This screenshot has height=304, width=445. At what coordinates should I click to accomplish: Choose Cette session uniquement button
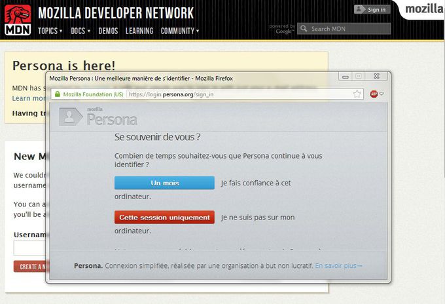[x=165, y=217]
